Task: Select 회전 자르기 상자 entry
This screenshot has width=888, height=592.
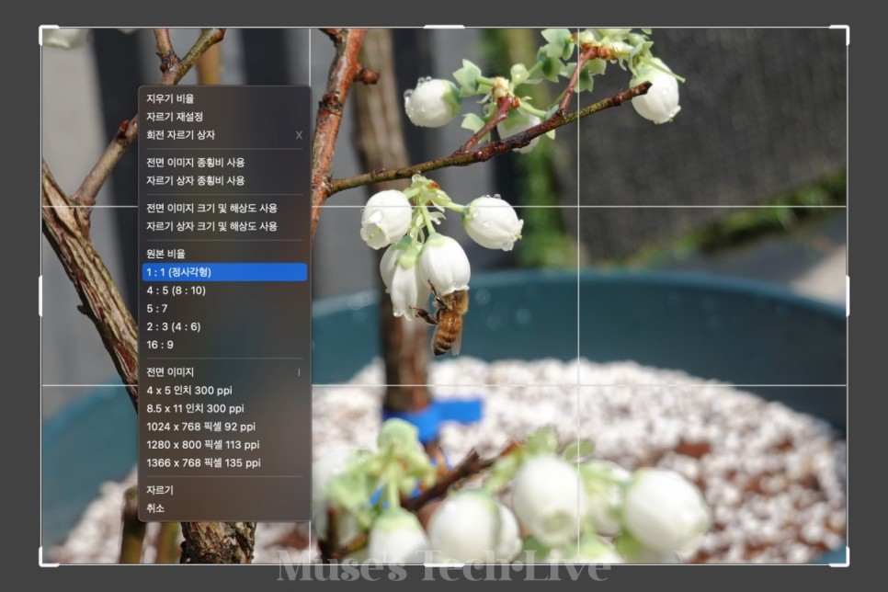Action: (225, 135)
